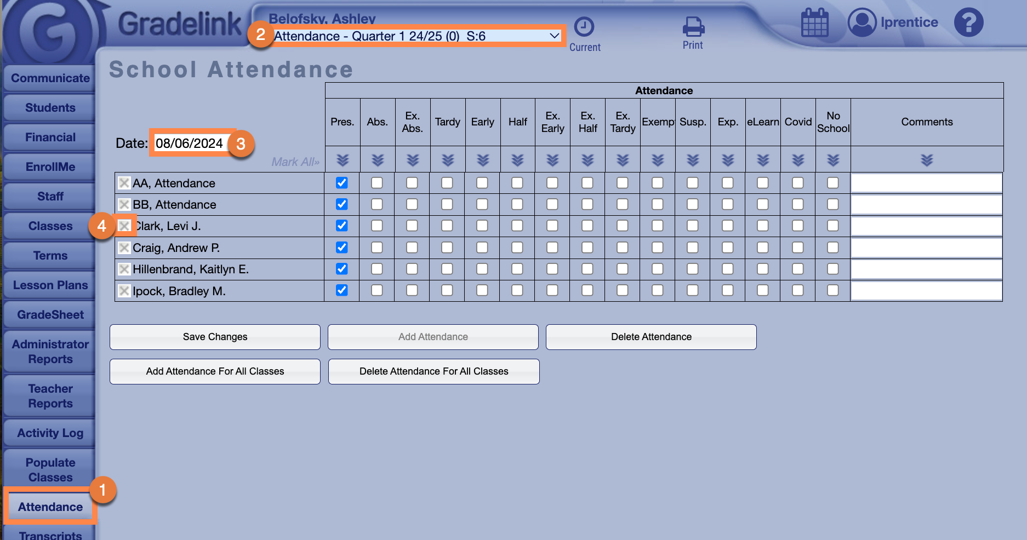Mark all as Ex. Abs. using arrows
Screen dimensions: 1027x540
413,160
